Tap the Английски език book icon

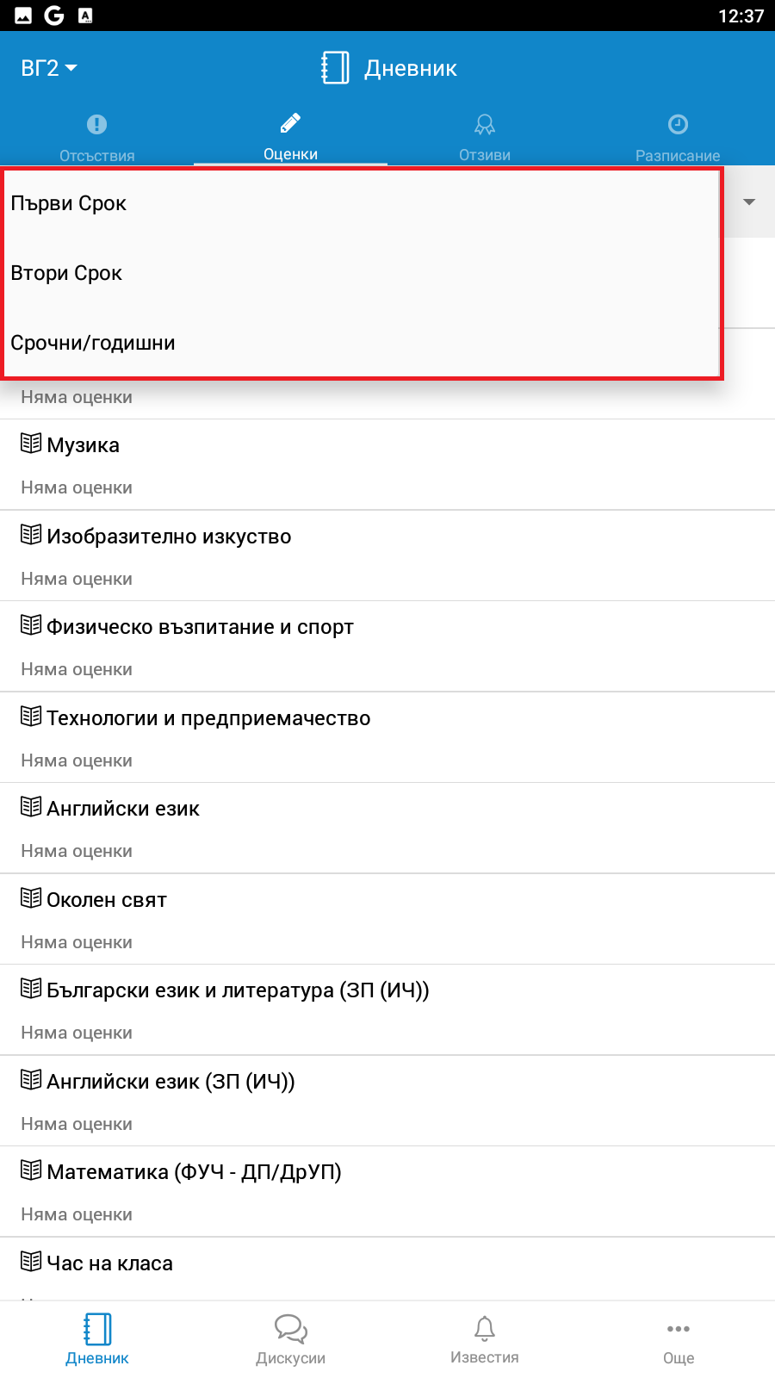tap(31, 807)
